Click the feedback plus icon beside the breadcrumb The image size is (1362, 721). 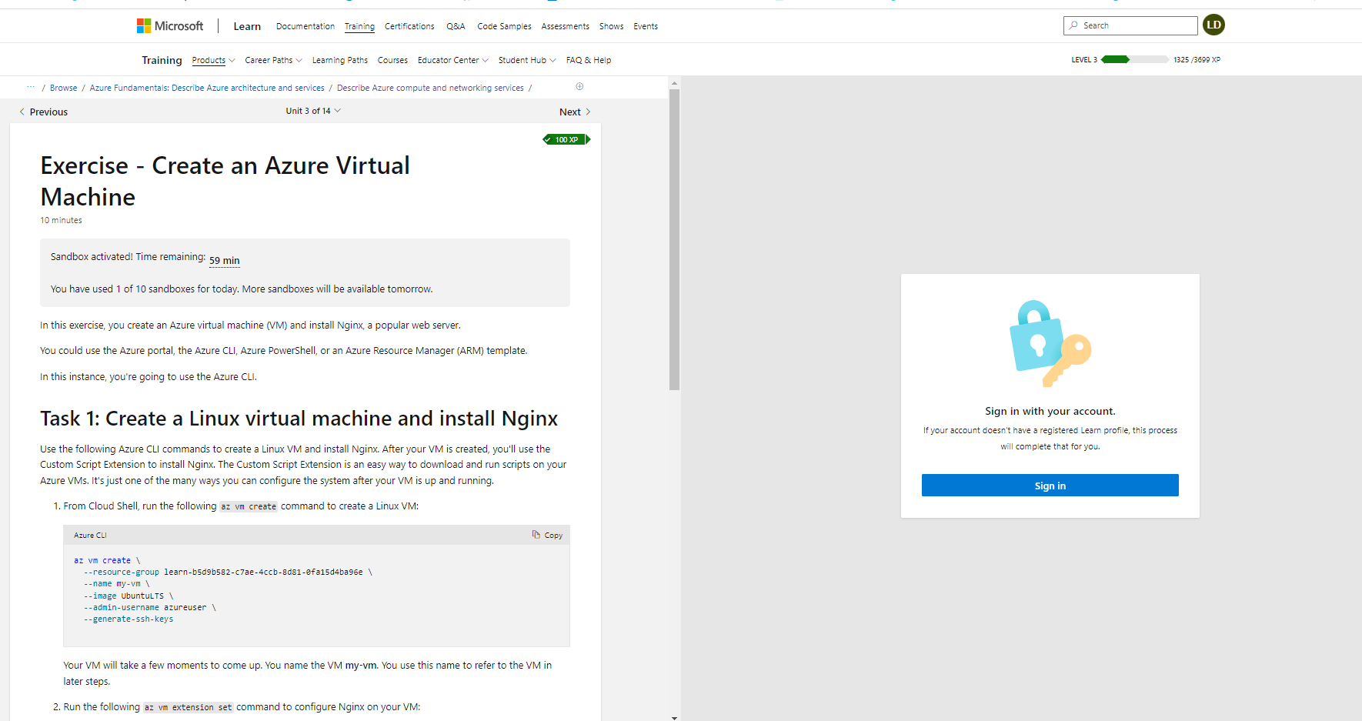(x=579, y=87)
